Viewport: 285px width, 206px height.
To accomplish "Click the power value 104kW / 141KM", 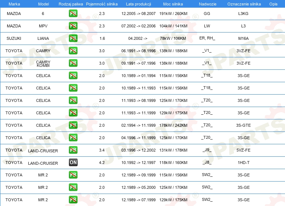I will [173, 26].
